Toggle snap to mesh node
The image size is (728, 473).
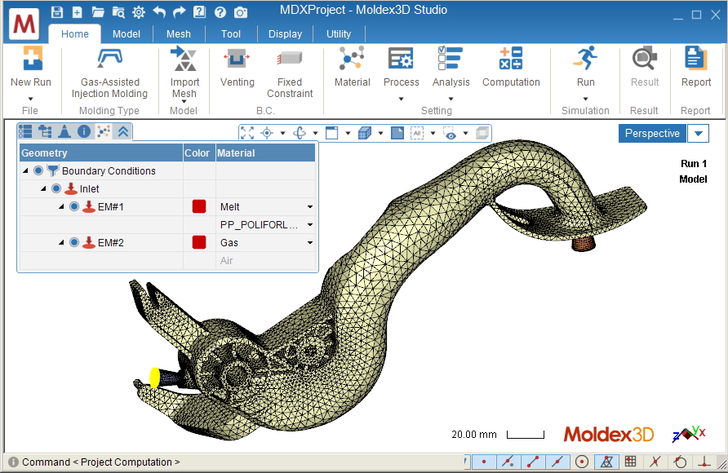click(x=606, y=462)
